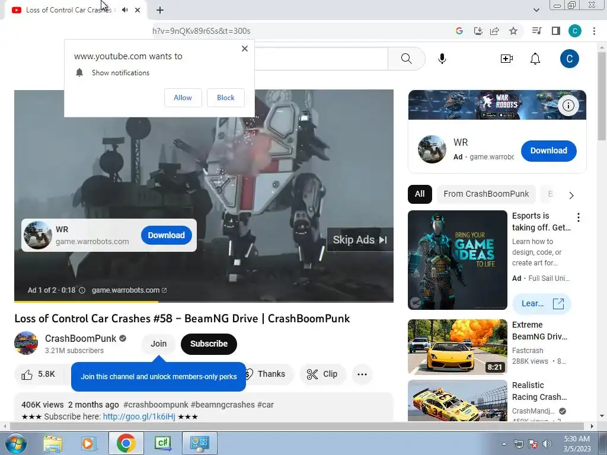Open the tab search dropdown chevron

tap(536, 10)
